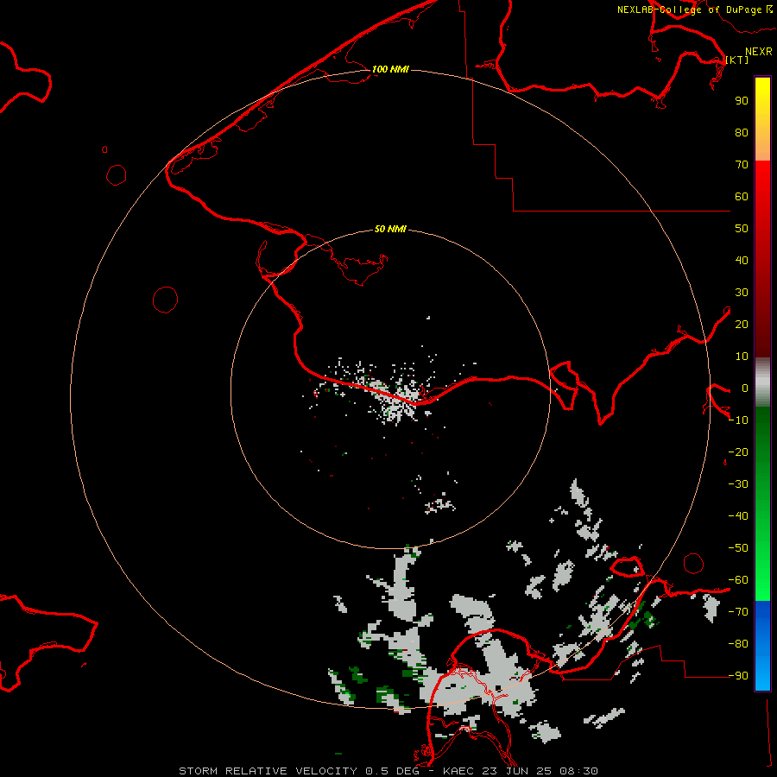
Task: Click the gray zero segment of color bar
Action: (762, 382)
